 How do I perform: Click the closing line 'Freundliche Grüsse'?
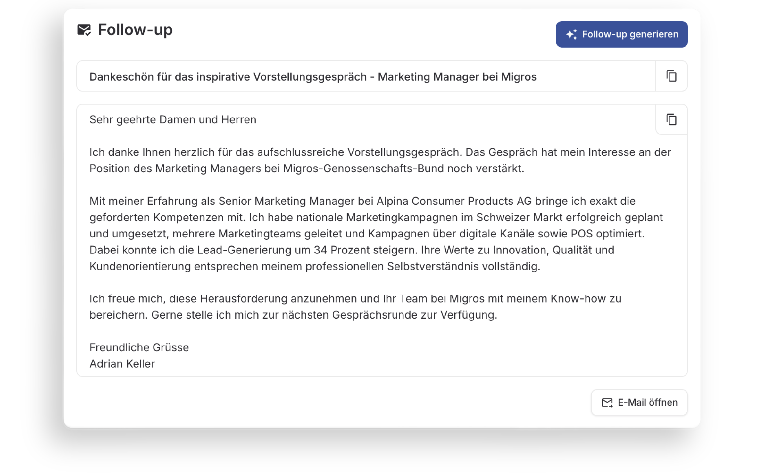(x=139, y=347)
